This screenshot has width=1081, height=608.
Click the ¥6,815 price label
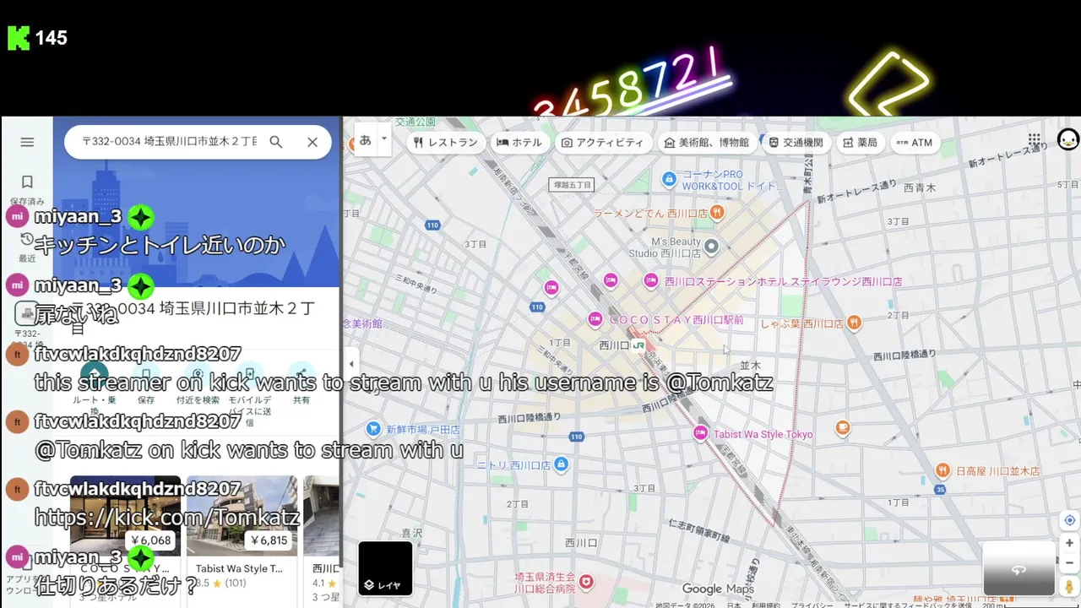tap(269, 540)
